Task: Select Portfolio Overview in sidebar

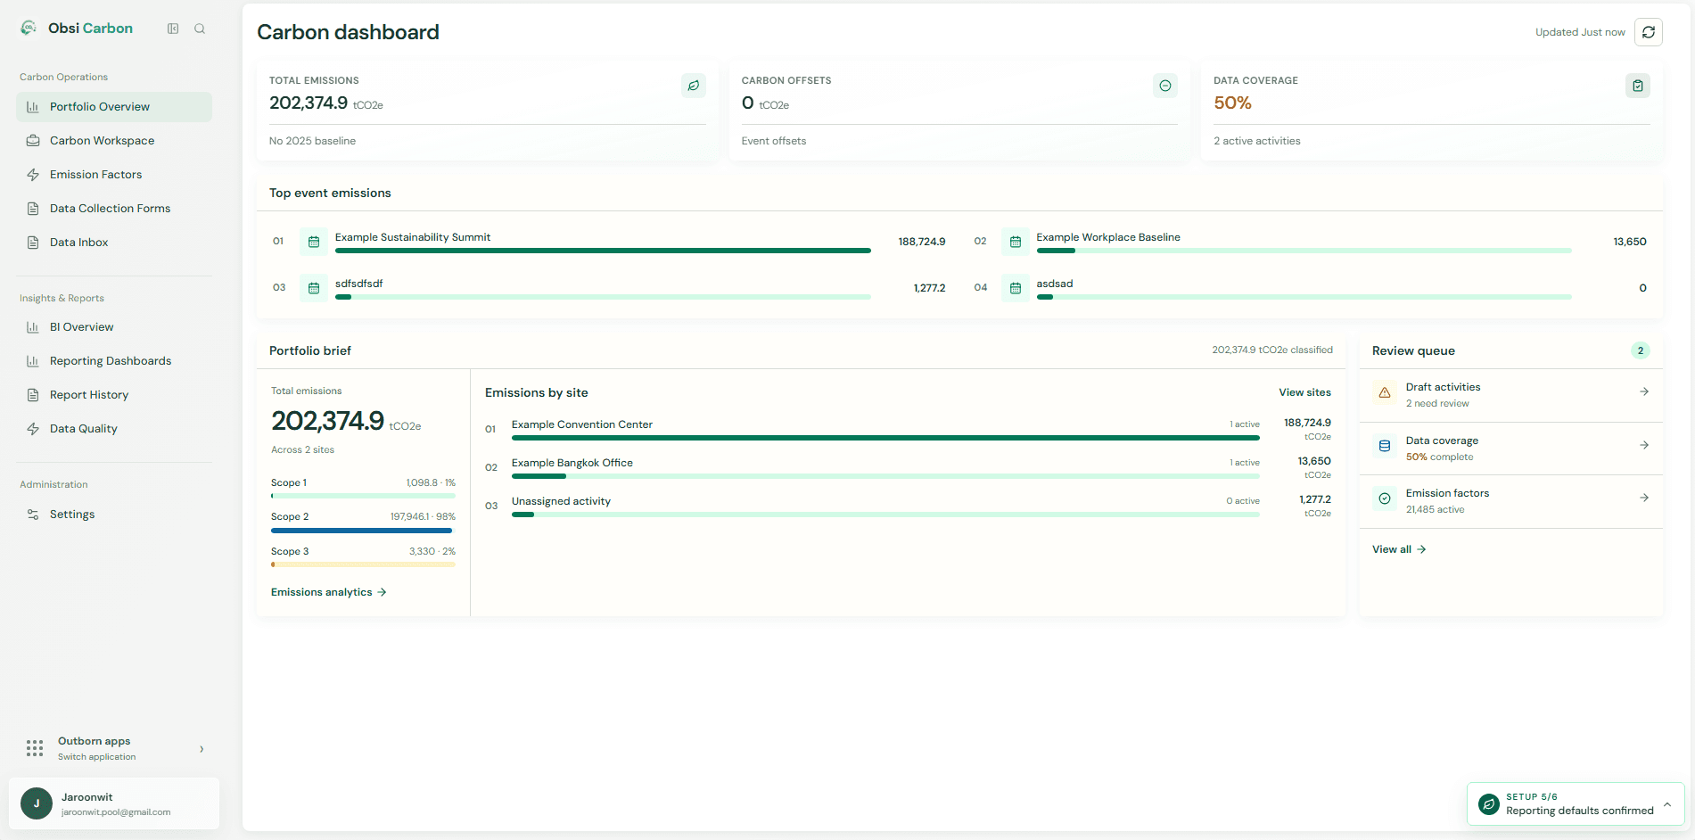Action: pos(114,107)
